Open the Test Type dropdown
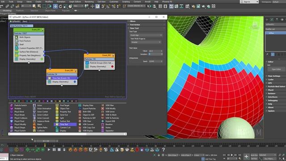 [146, 35]
